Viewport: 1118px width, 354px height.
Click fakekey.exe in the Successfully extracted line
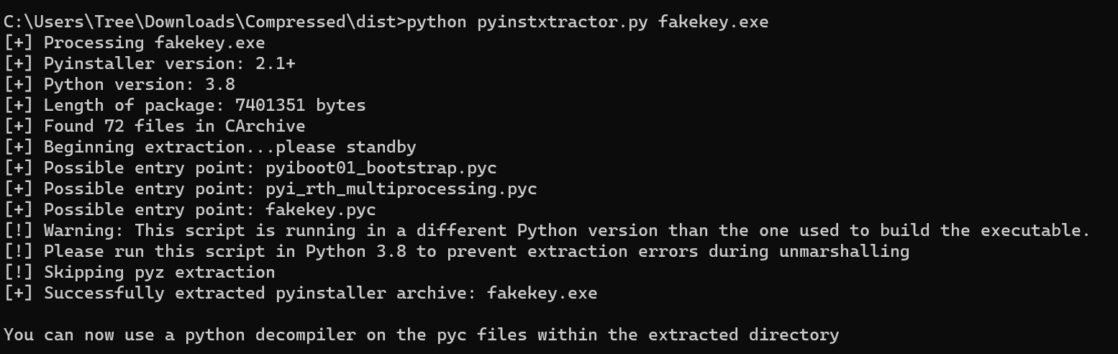tap(542, 294)
